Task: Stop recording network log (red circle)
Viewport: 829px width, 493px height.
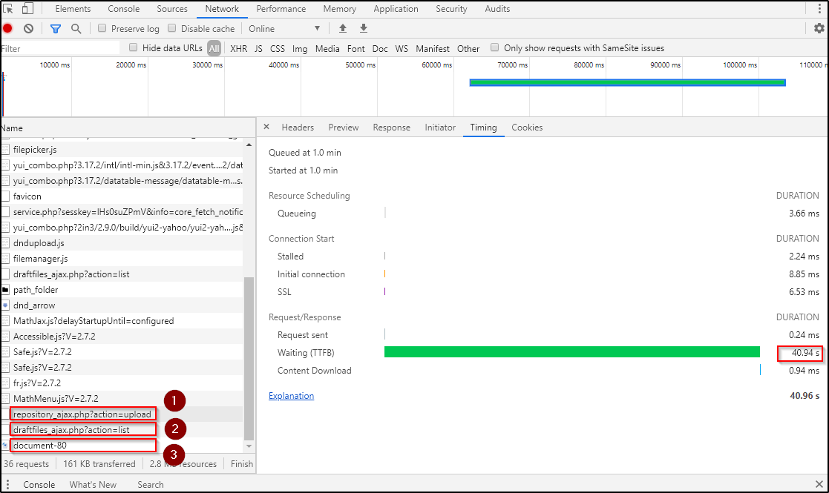Action: pos(8,29)
